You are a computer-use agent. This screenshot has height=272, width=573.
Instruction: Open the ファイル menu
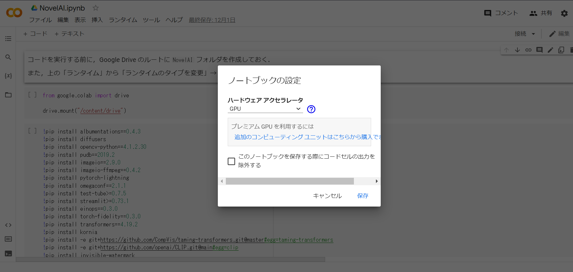click(40, 20)
